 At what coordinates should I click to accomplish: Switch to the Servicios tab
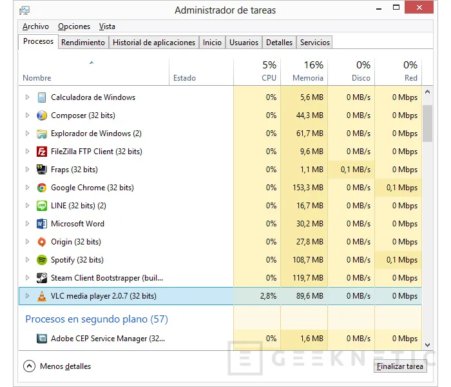pyautogui.click(x=314, y=43)
